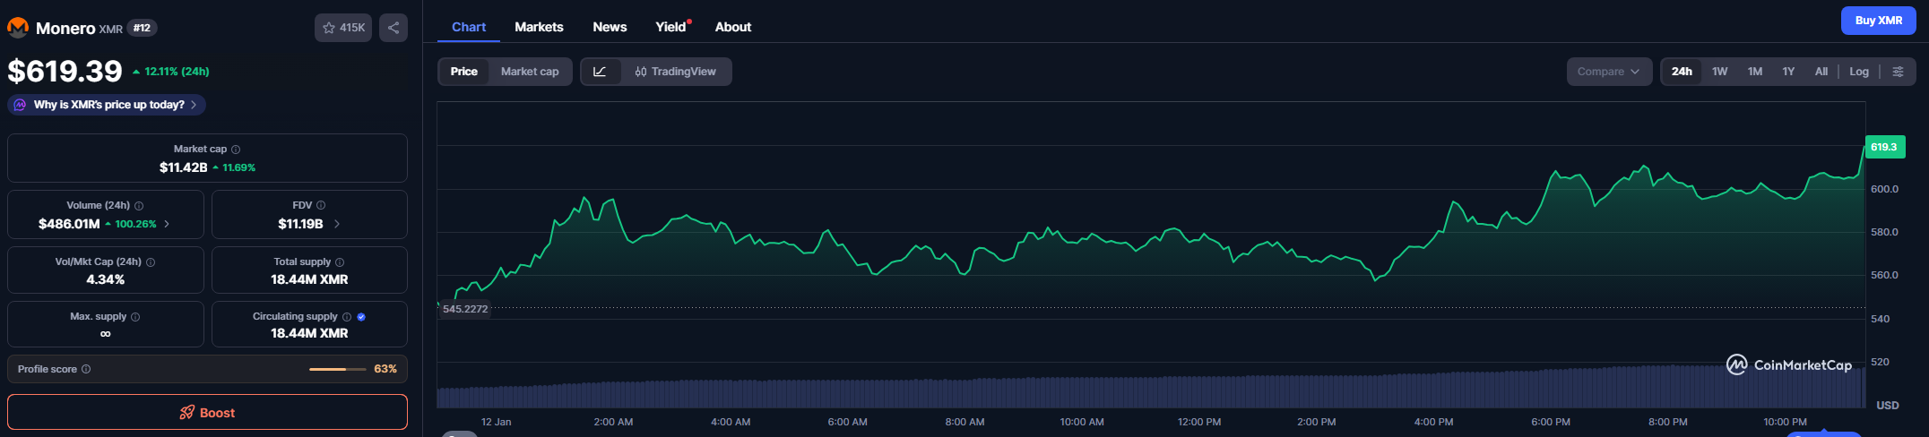Open the chart settings sliders icon
The image size is (1929, 437).
click(1898, 72)
